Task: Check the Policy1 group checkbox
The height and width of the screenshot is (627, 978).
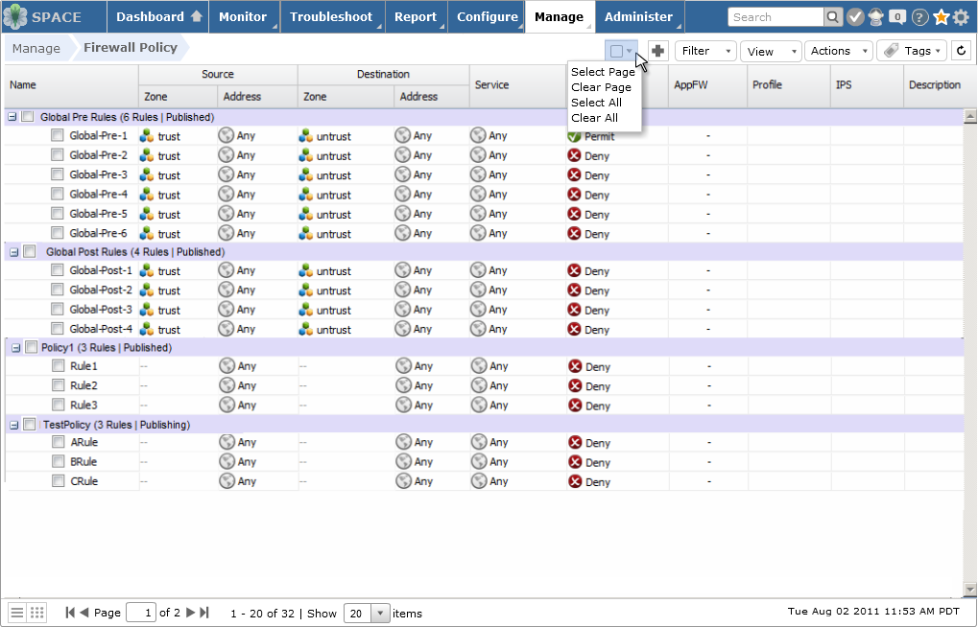Action: tap(31, 347)
